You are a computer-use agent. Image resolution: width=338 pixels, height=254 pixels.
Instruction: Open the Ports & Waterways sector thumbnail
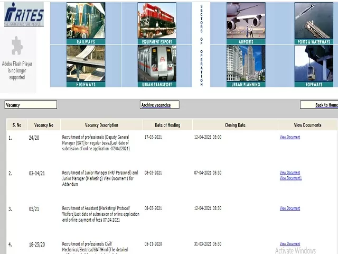pyautogui.click(x=314, y=23)
